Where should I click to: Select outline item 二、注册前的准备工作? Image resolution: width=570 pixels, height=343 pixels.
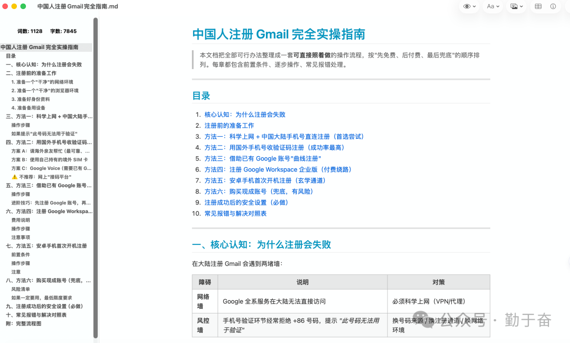[31, 73]
